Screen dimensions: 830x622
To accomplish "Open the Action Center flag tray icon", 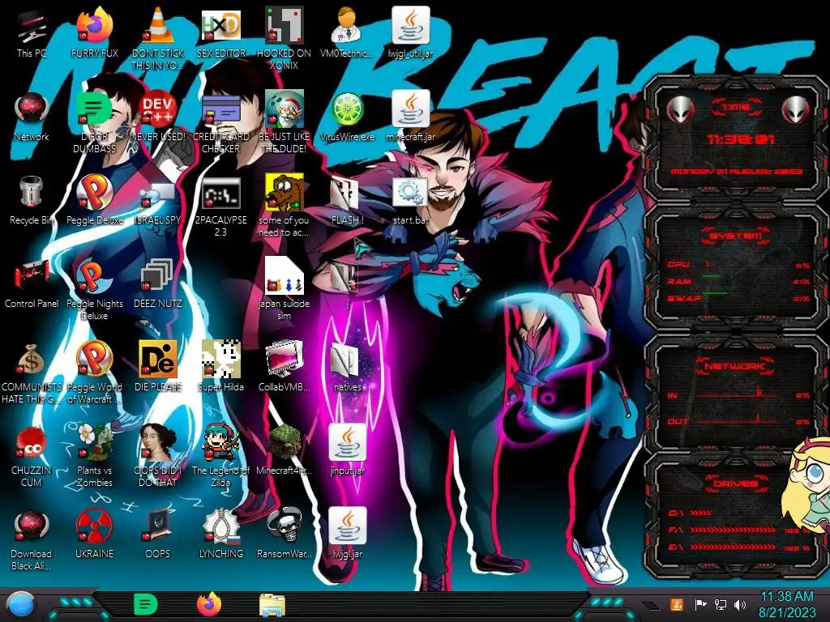I will point(700,604).
